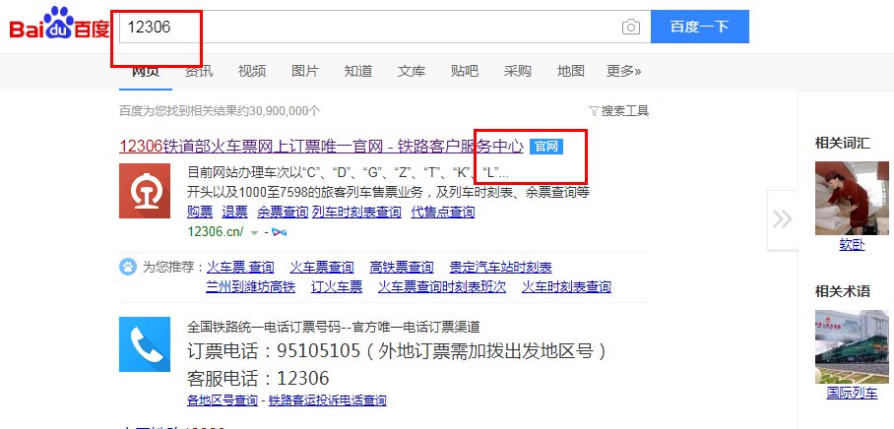Click the 百度一下 search button
Screen dimensions: 894x429
coord(700,27)
